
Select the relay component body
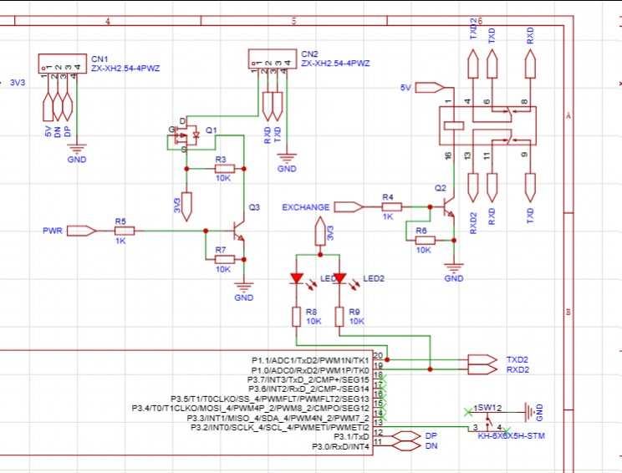(487, 125)
